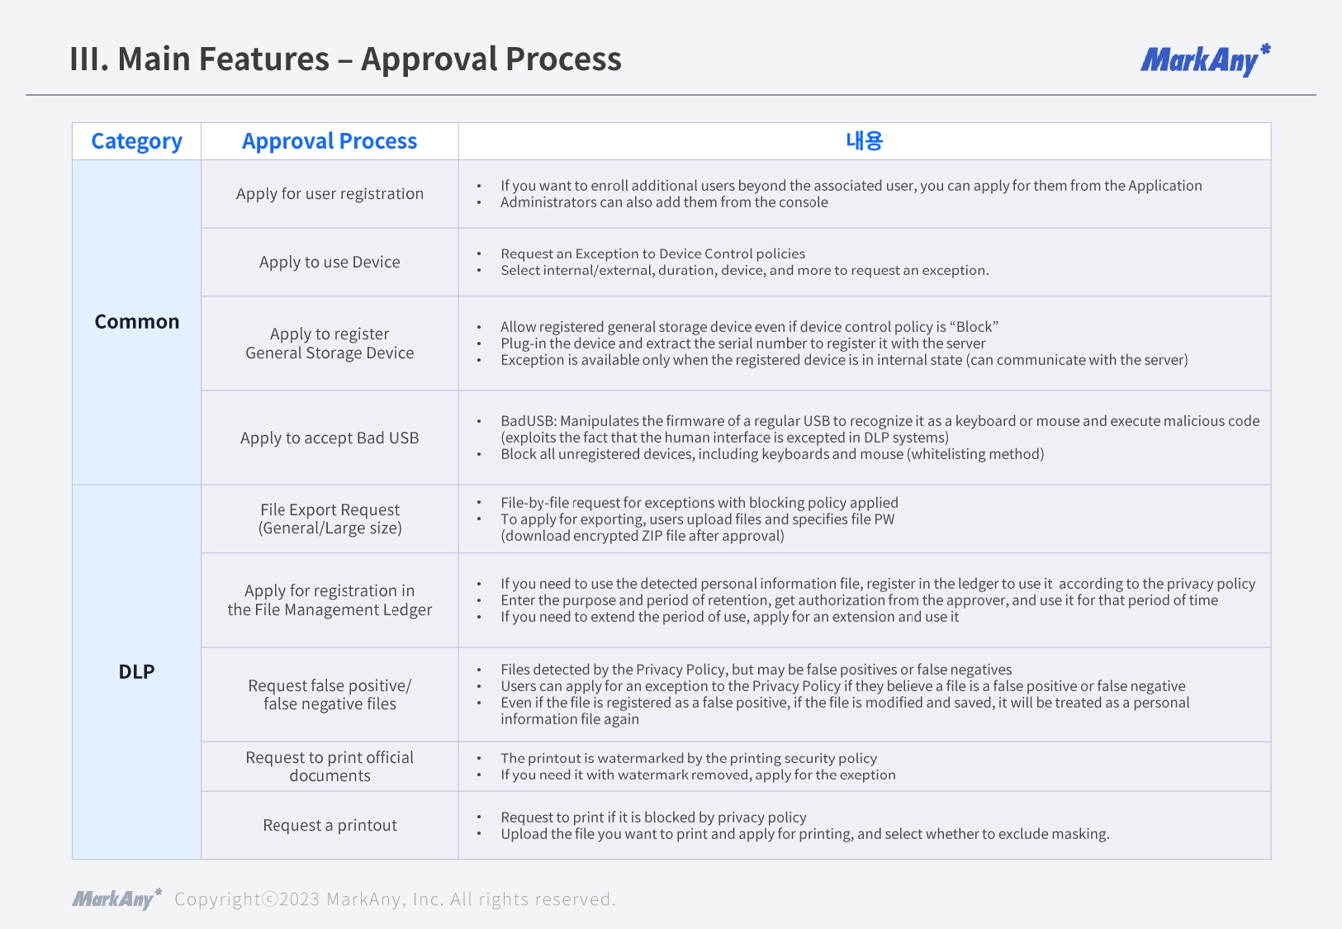Viewport: 1342px width, 929px height.
Task: Select the Request a printout cell
Action: [330, 825]
